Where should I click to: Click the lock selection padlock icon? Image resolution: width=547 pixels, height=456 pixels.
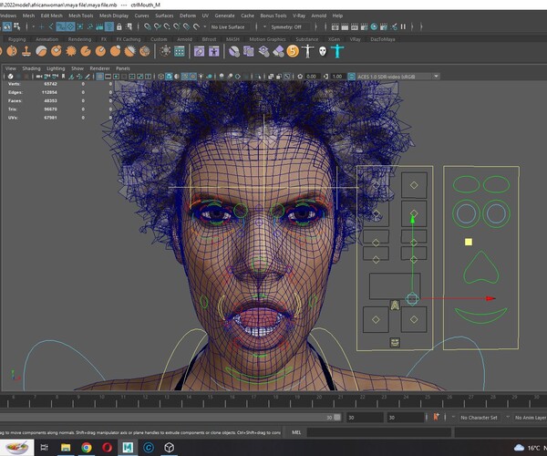119,26
